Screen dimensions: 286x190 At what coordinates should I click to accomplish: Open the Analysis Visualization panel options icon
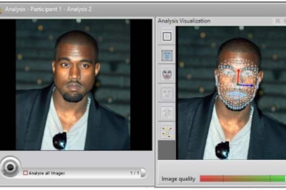pos(278,21)
